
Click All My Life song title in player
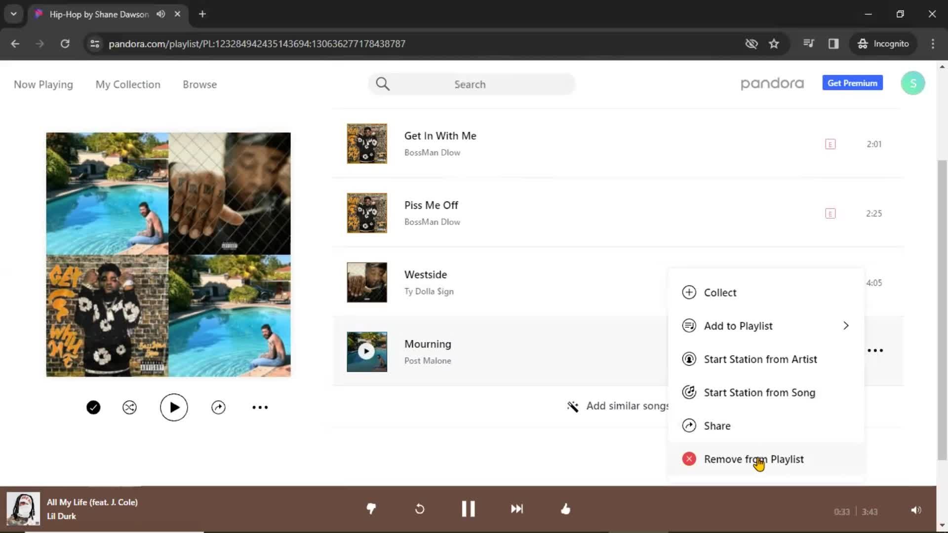coord(92,502)
